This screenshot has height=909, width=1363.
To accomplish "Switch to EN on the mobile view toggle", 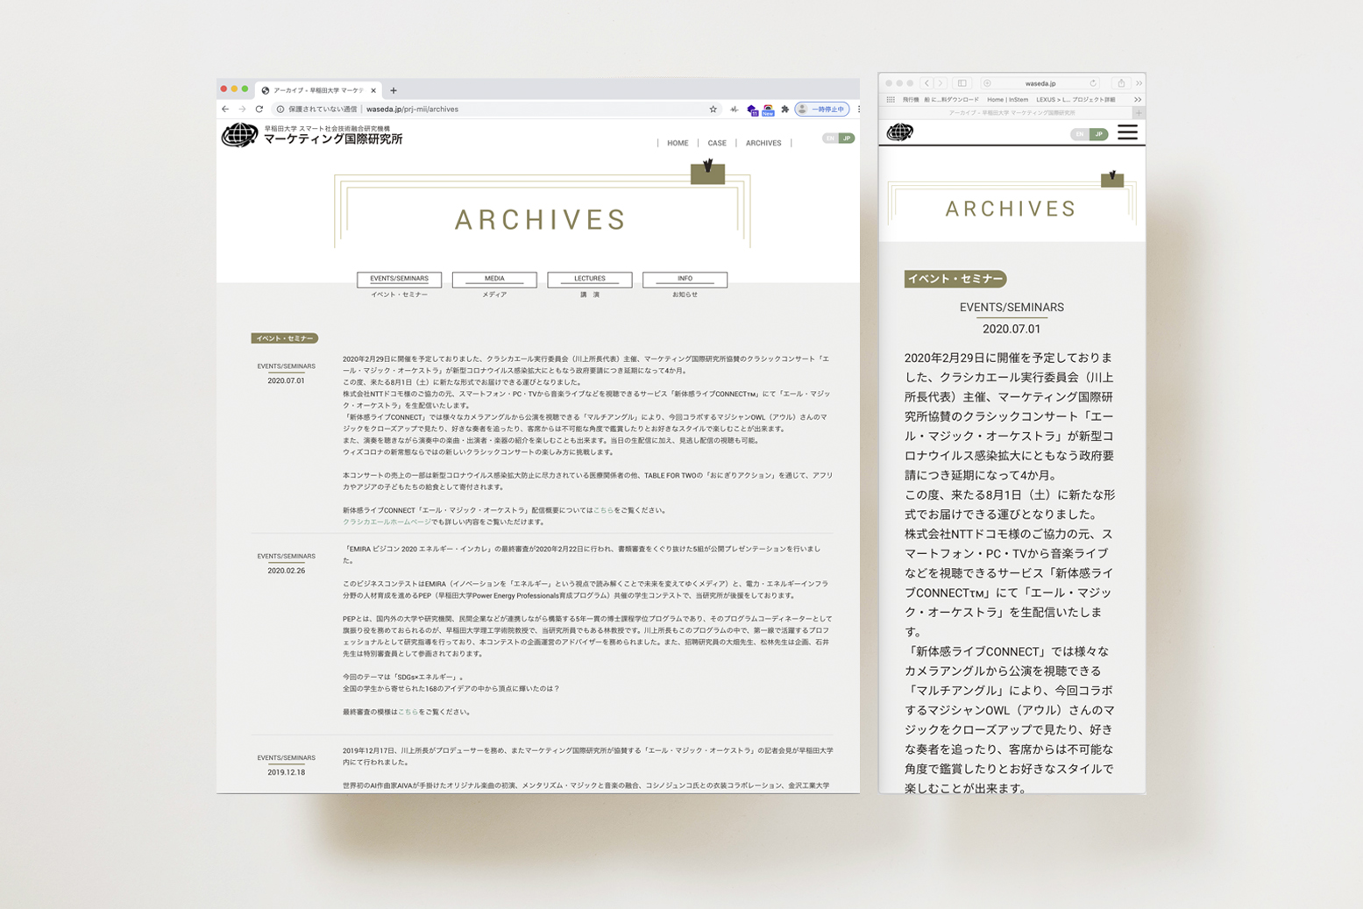I will pos(1080,134).
